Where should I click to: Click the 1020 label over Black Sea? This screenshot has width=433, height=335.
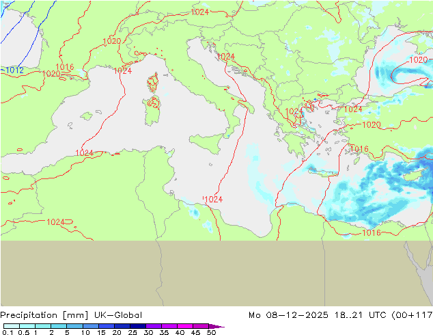419,59
